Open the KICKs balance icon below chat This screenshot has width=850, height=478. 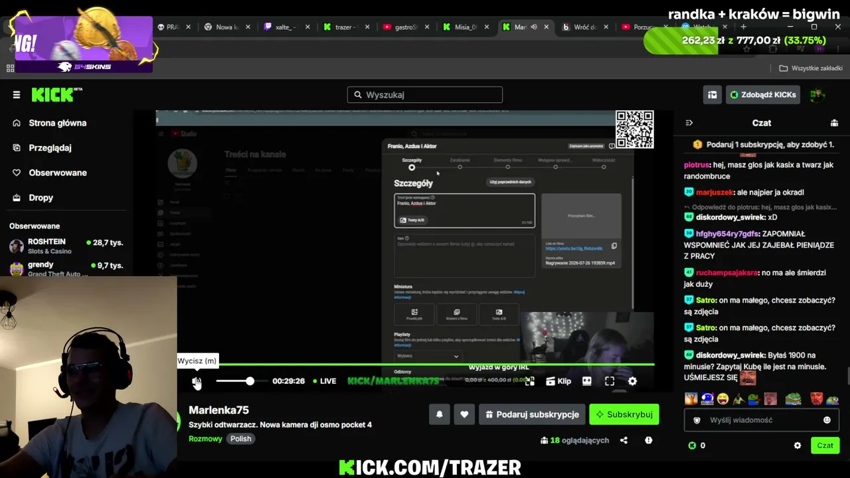click(x=692, y=445)
